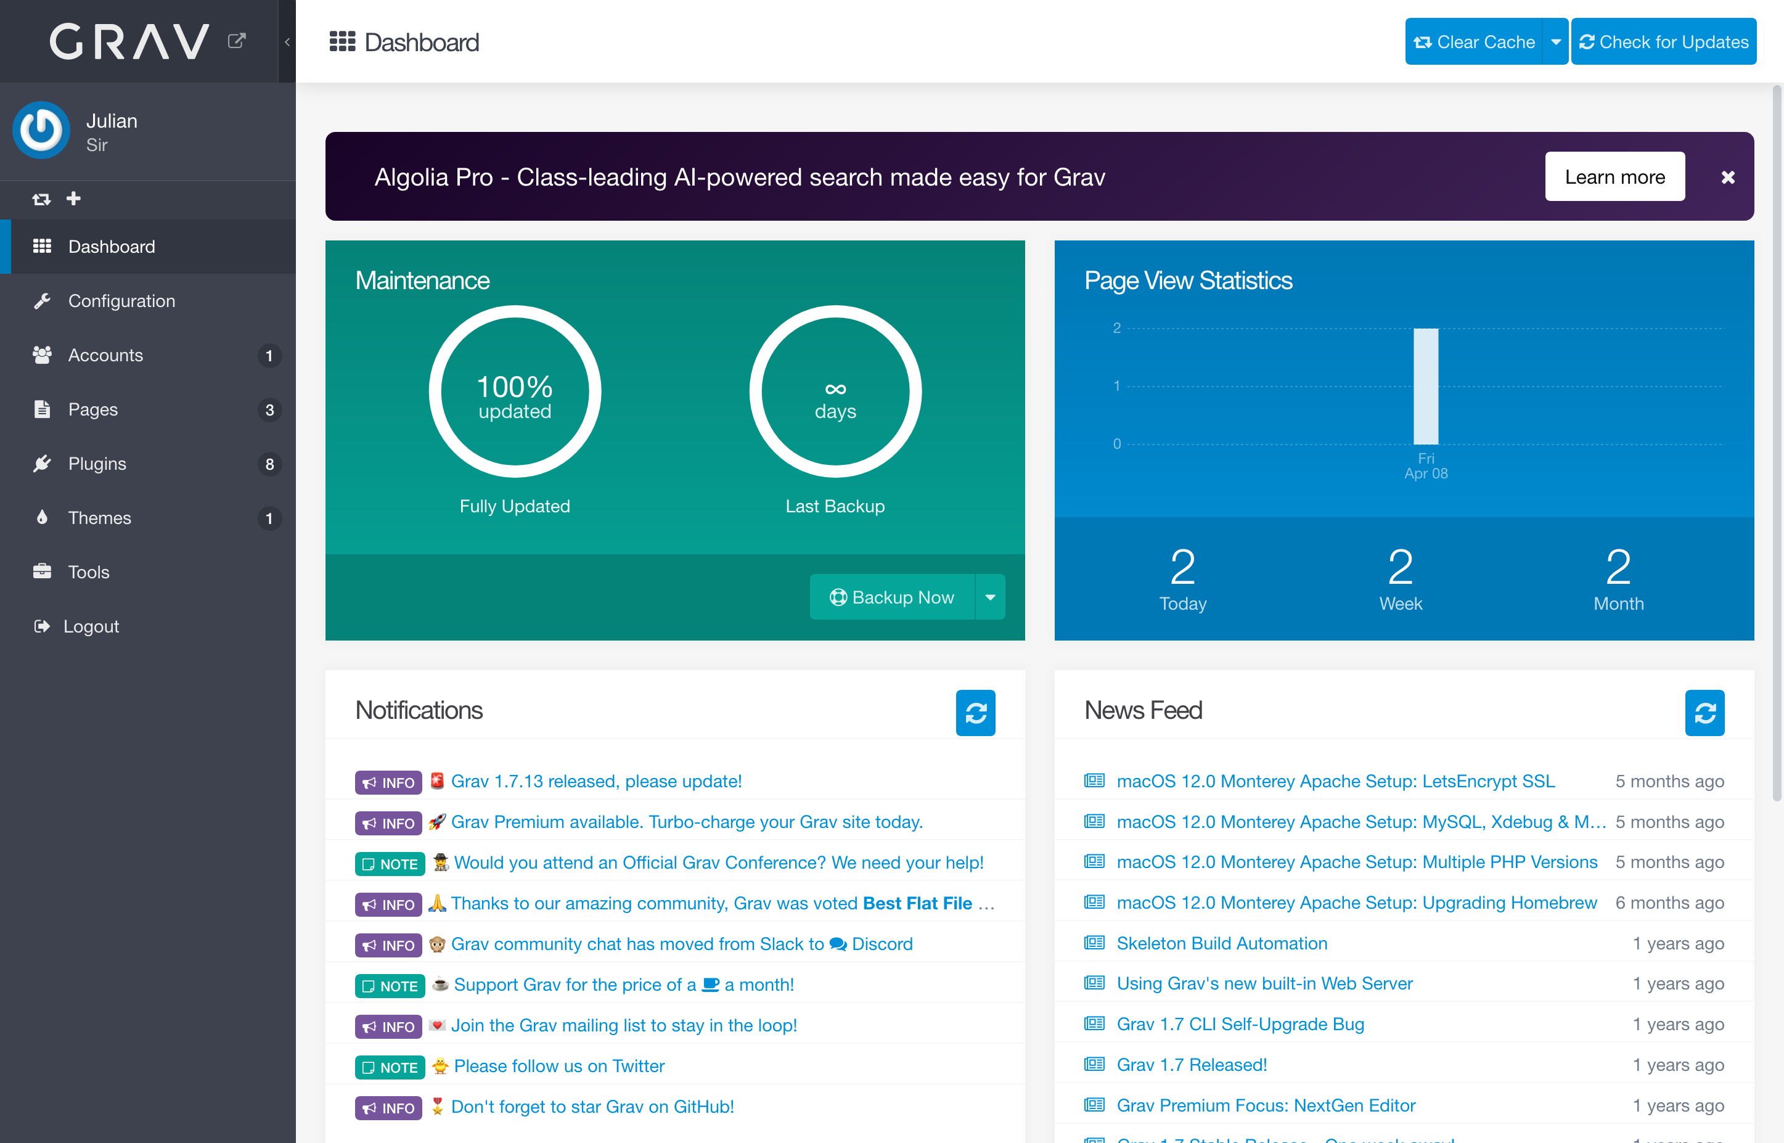Refresh the Notifications panel

pyautogui.click(x=975, y=713)
